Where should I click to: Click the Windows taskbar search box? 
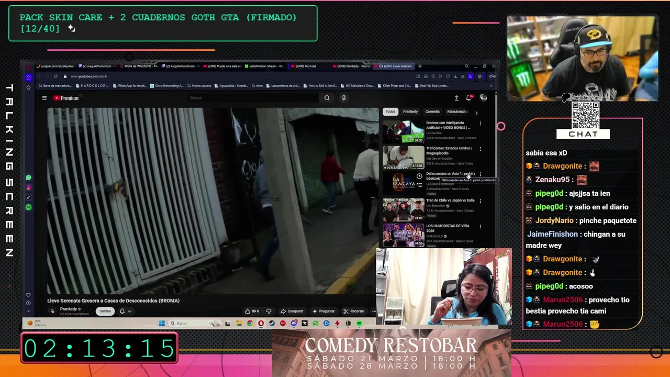click(195, 323)
